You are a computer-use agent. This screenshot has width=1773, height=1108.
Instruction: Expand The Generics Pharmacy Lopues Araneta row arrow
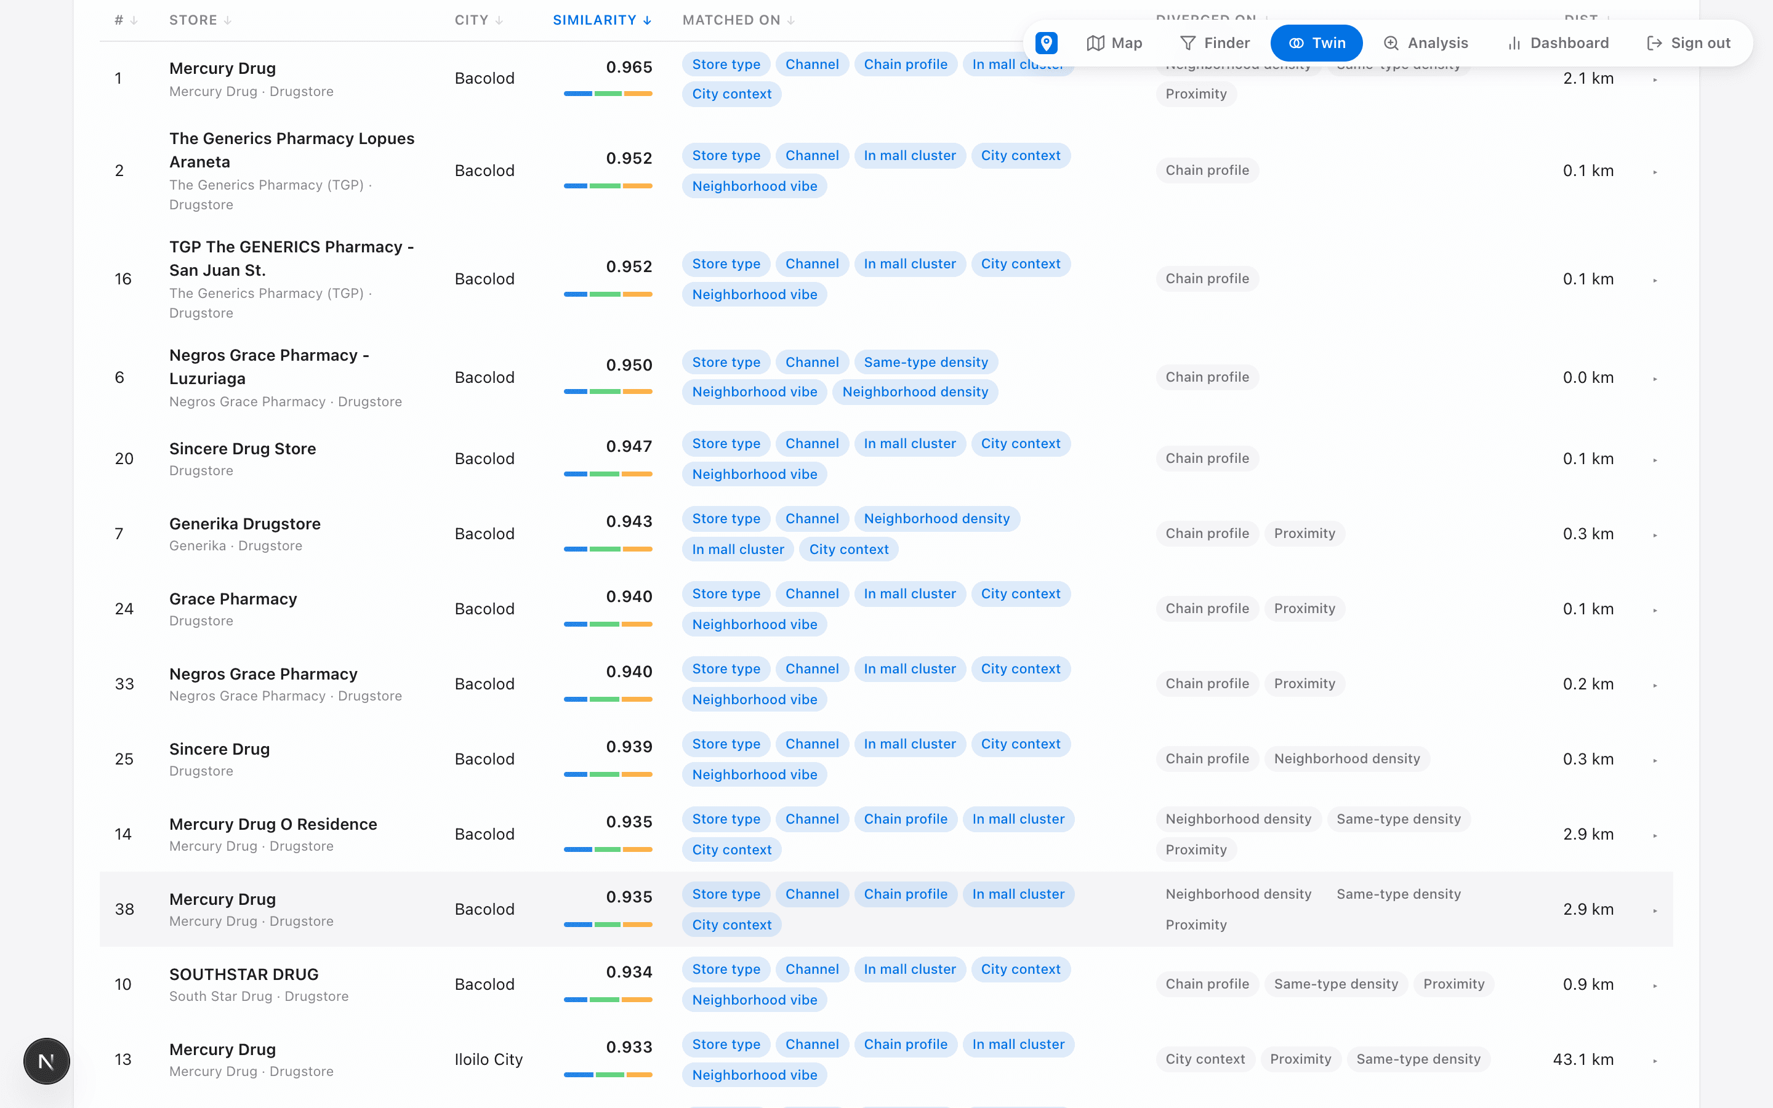pyautogui.click(x=1655, y=172)
